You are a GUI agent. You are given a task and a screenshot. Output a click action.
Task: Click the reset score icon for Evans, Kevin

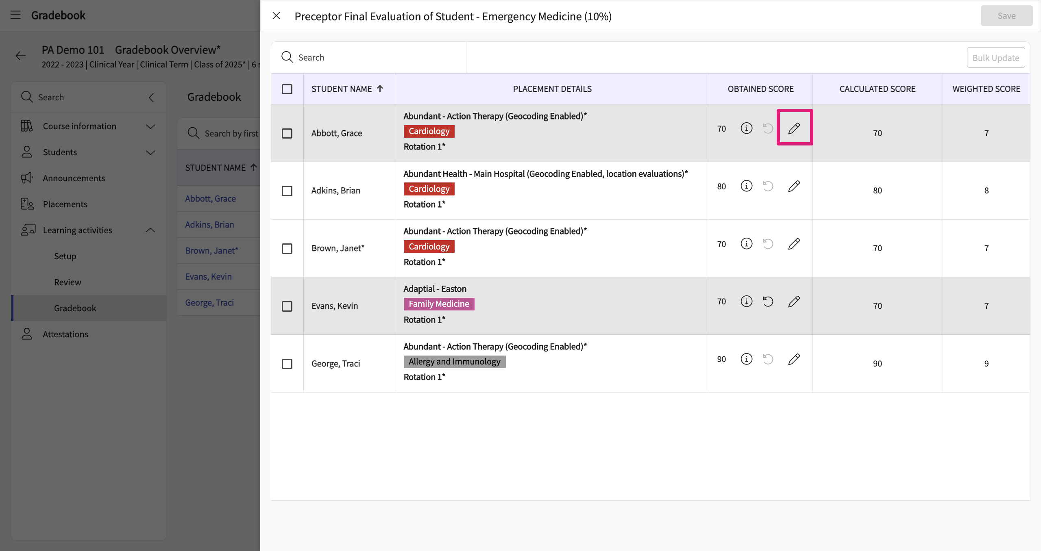(x=768, y=302)
